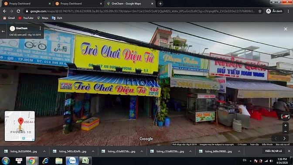Viewport: 293px width, 165px height.
Task: Open the incognito profile indicator
Action: tap(274, 11)
